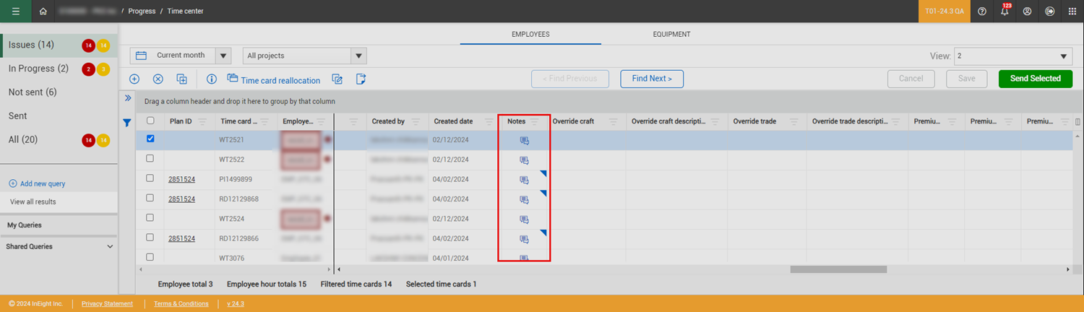Viewport: 1084px width, 312px height.
Task: Click the sign-out arrow icon
Action: [x=1049, y=12]
